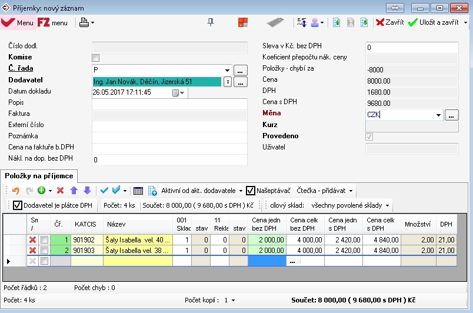Viewport: 473px width, 313px height.
Task: Click the double blue checkmark icon
Action: [x=116, y=190]
